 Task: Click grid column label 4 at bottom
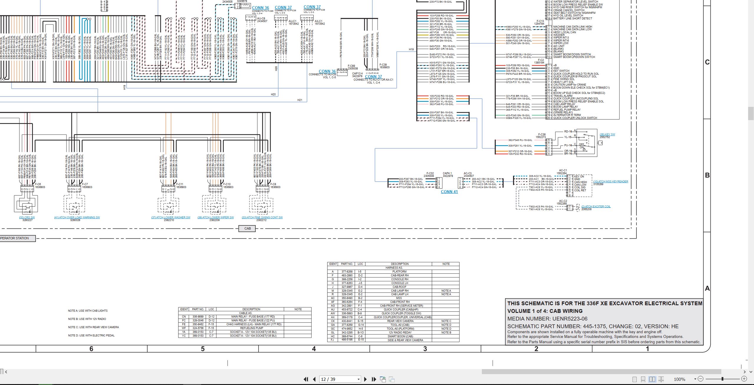point(314,349)
